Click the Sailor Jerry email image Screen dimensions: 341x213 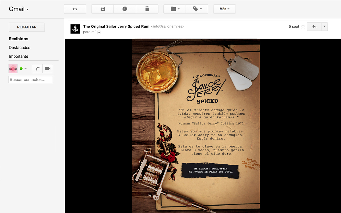(196, 126)
